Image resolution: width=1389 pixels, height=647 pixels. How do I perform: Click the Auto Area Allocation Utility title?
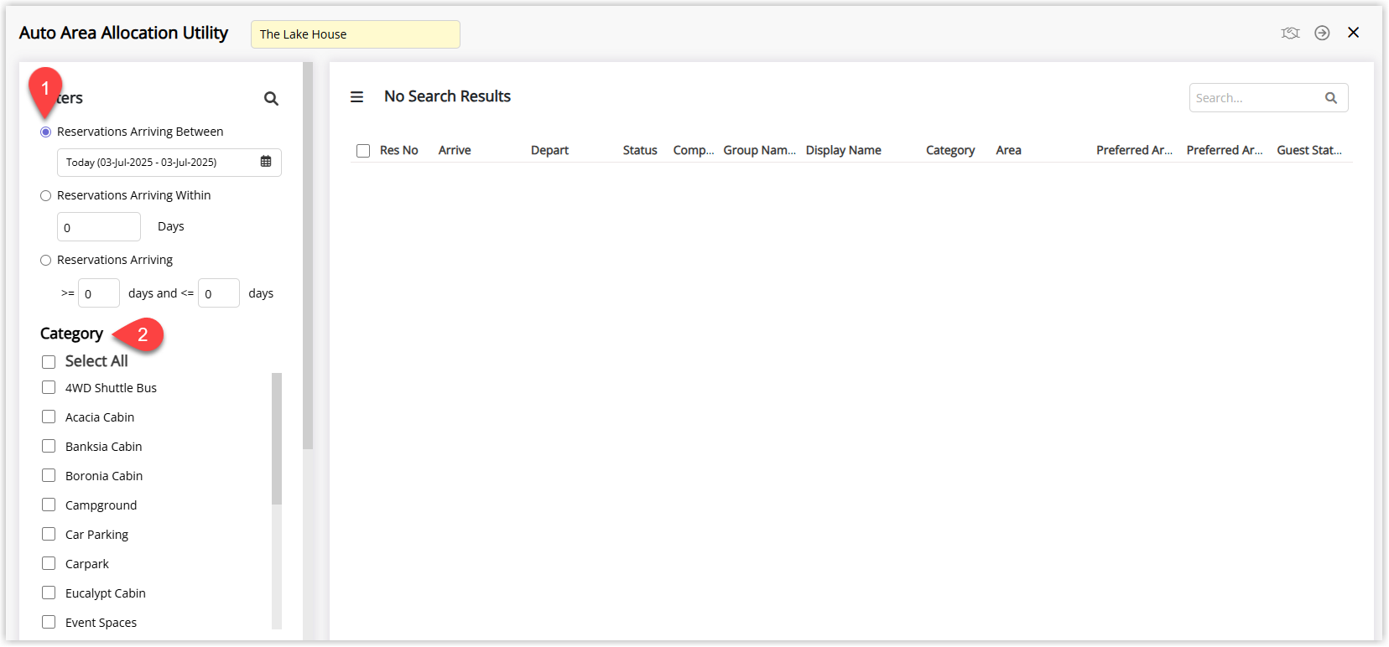click(x=123, y=33)
